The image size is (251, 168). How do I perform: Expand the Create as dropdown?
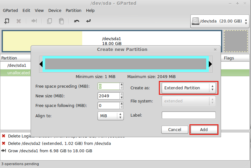[x=188, y=88]
